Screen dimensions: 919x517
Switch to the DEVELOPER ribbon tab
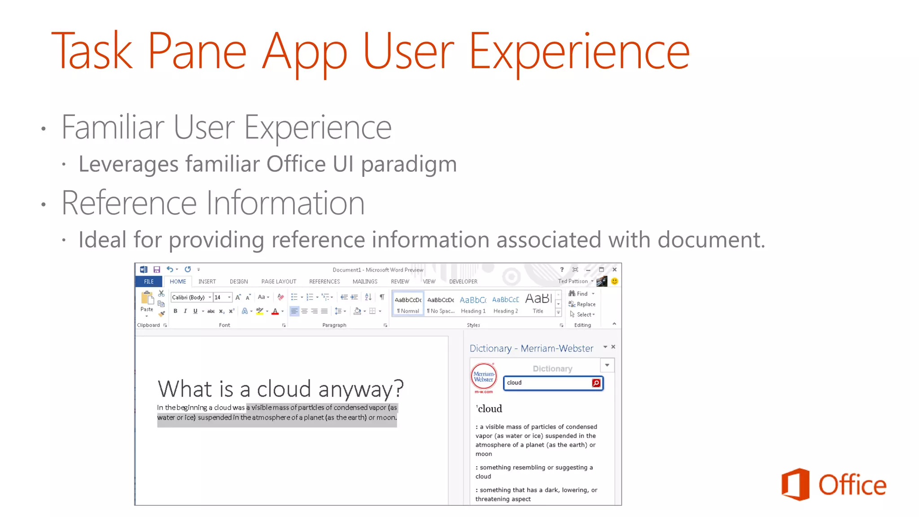tap(463, 281)
